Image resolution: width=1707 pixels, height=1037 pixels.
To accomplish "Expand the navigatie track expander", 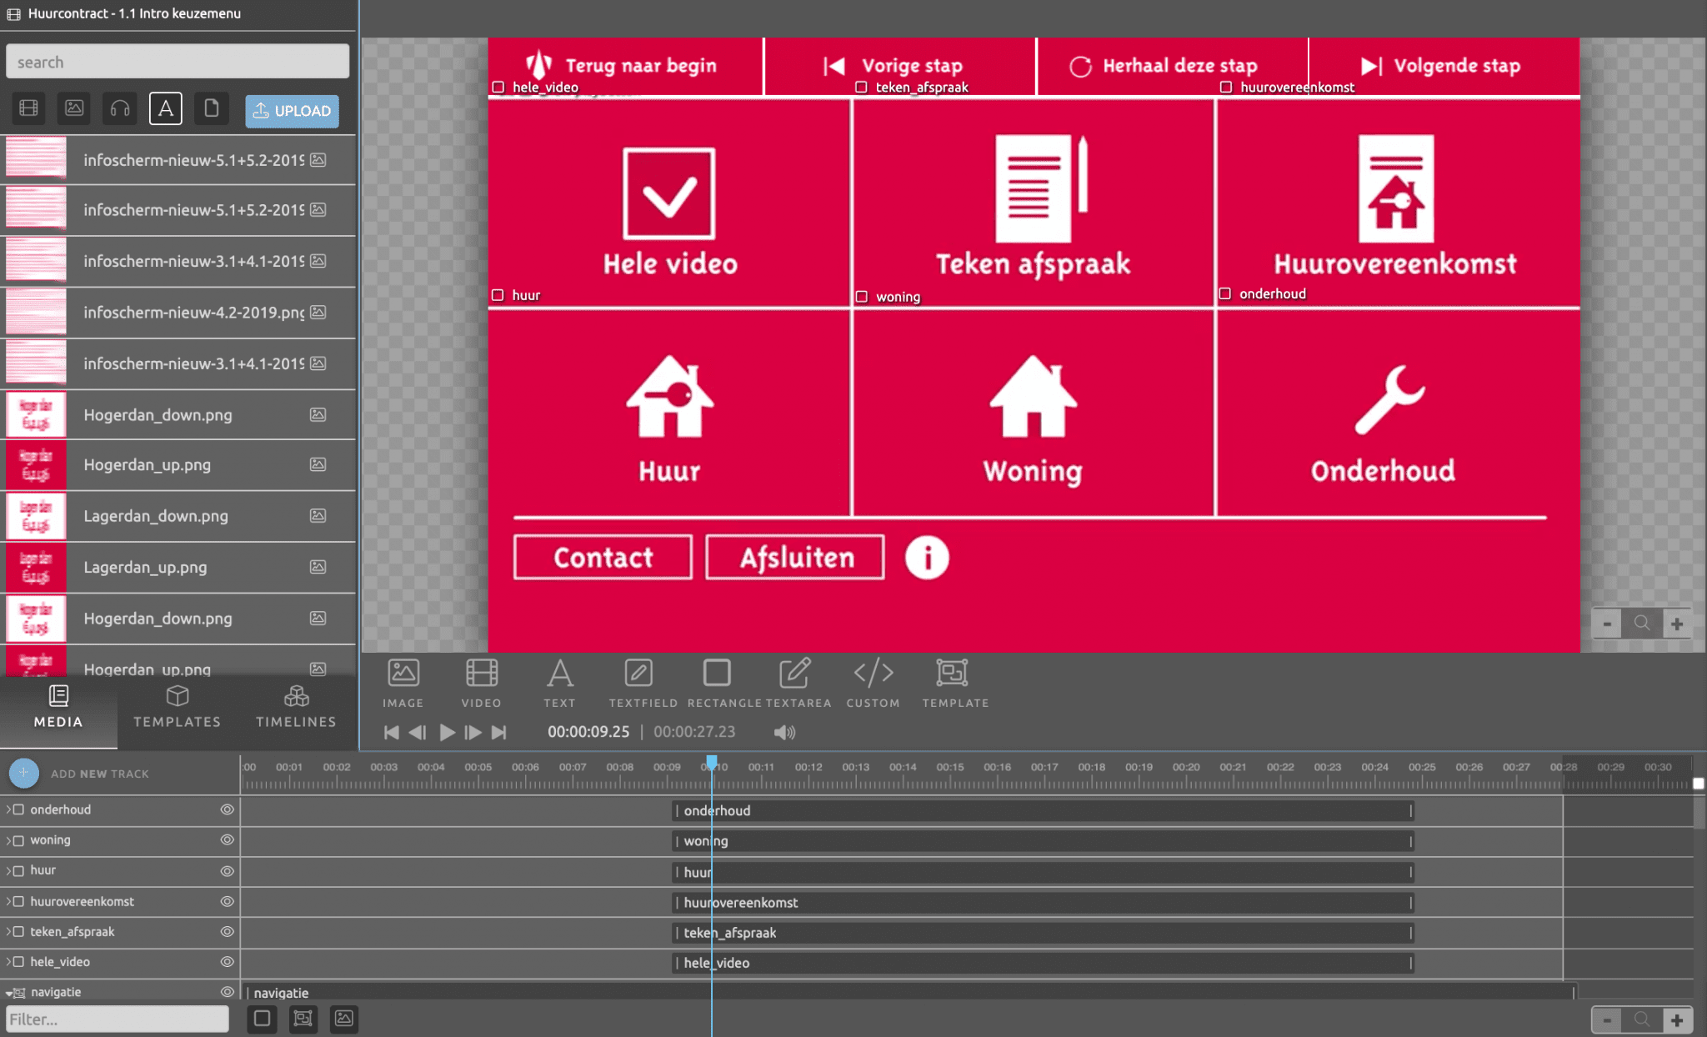I will point(8,992).
